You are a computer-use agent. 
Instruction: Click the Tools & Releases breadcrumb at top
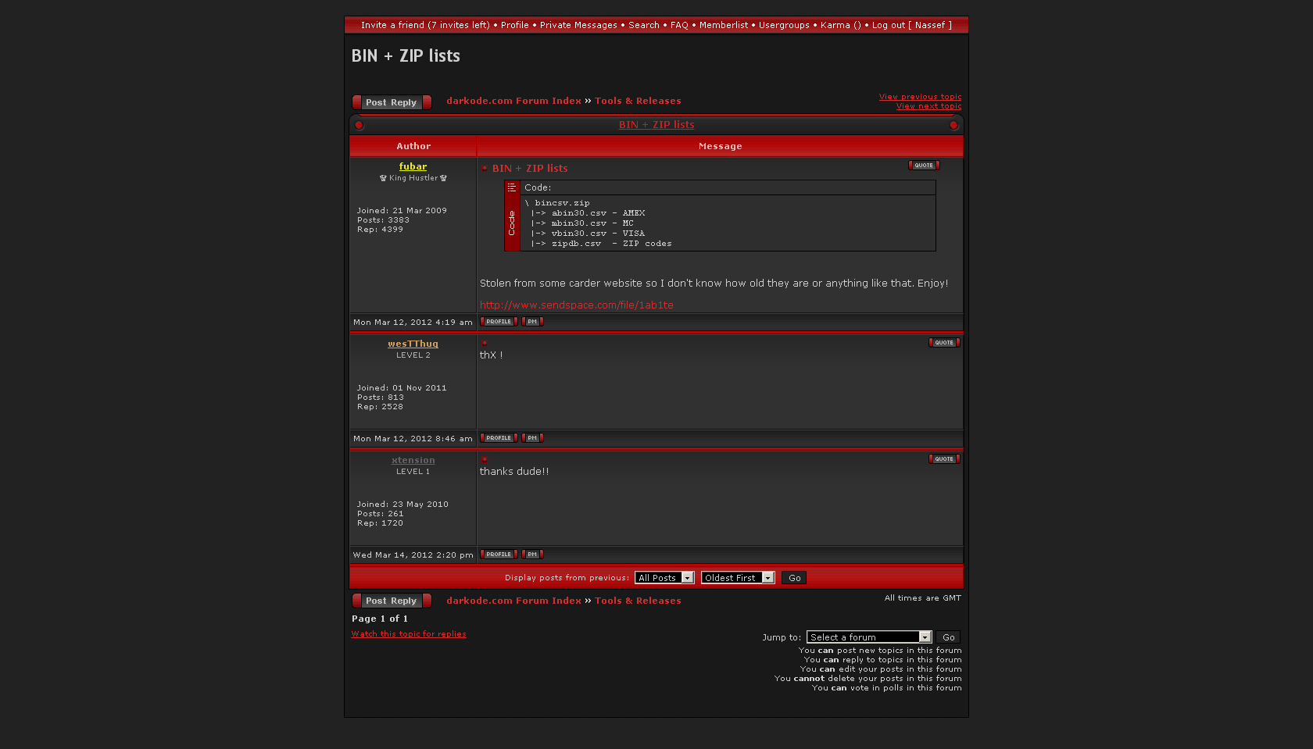click(638, 101)
